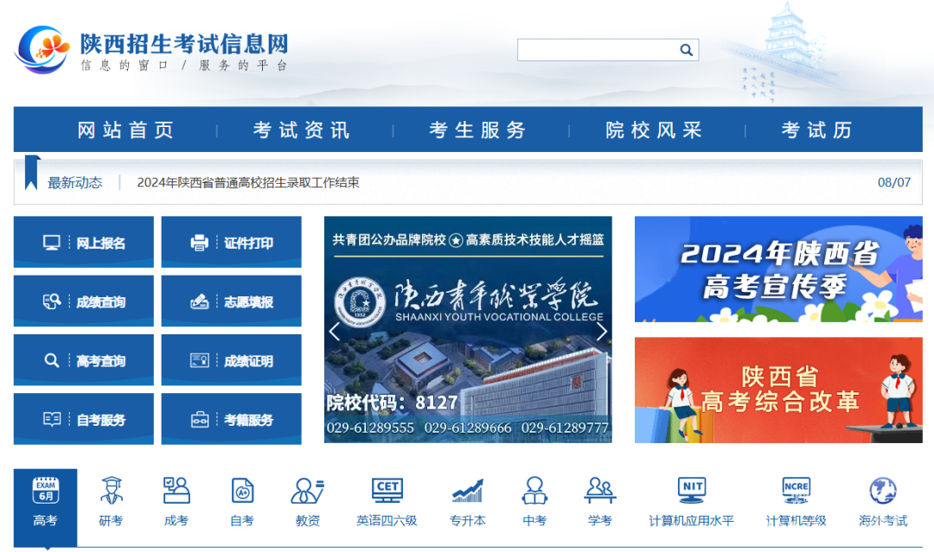Click the 考籍服务 button
Image resolution: width=934 pixels, height=552 pixels.
[x=231, y=419]
